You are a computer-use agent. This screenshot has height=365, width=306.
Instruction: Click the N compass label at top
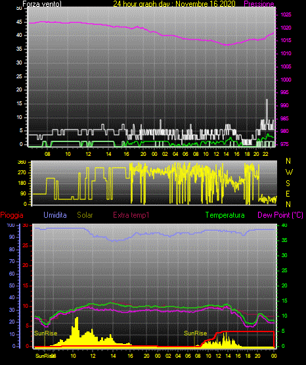tap(288, 161)
